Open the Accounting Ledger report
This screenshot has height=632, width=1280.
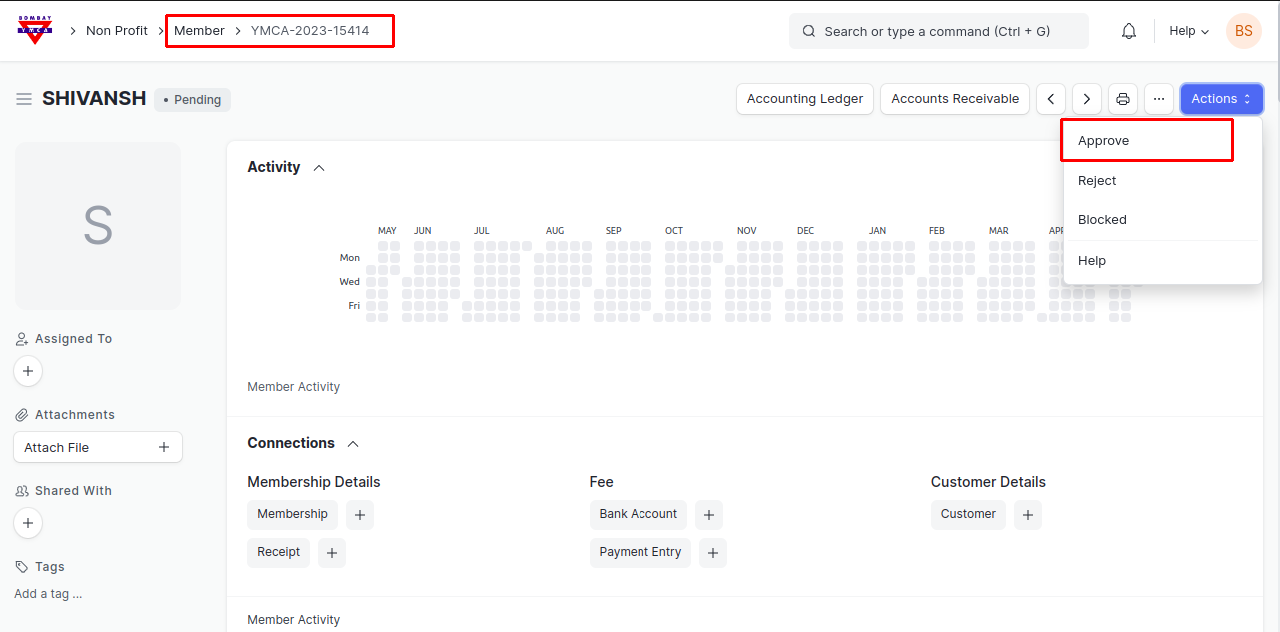805,99
